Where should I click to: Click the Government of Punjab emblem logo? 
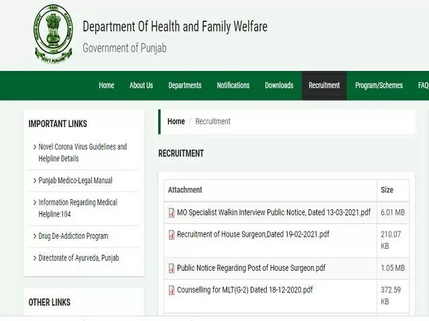coord(54,34)
